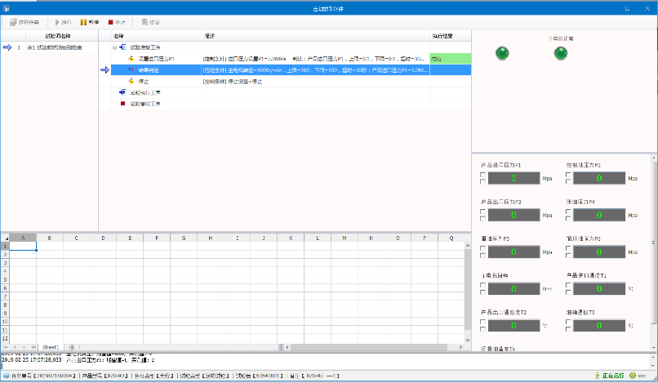Tick upper checkbox for 产品出口压力P3

(482, 212)
